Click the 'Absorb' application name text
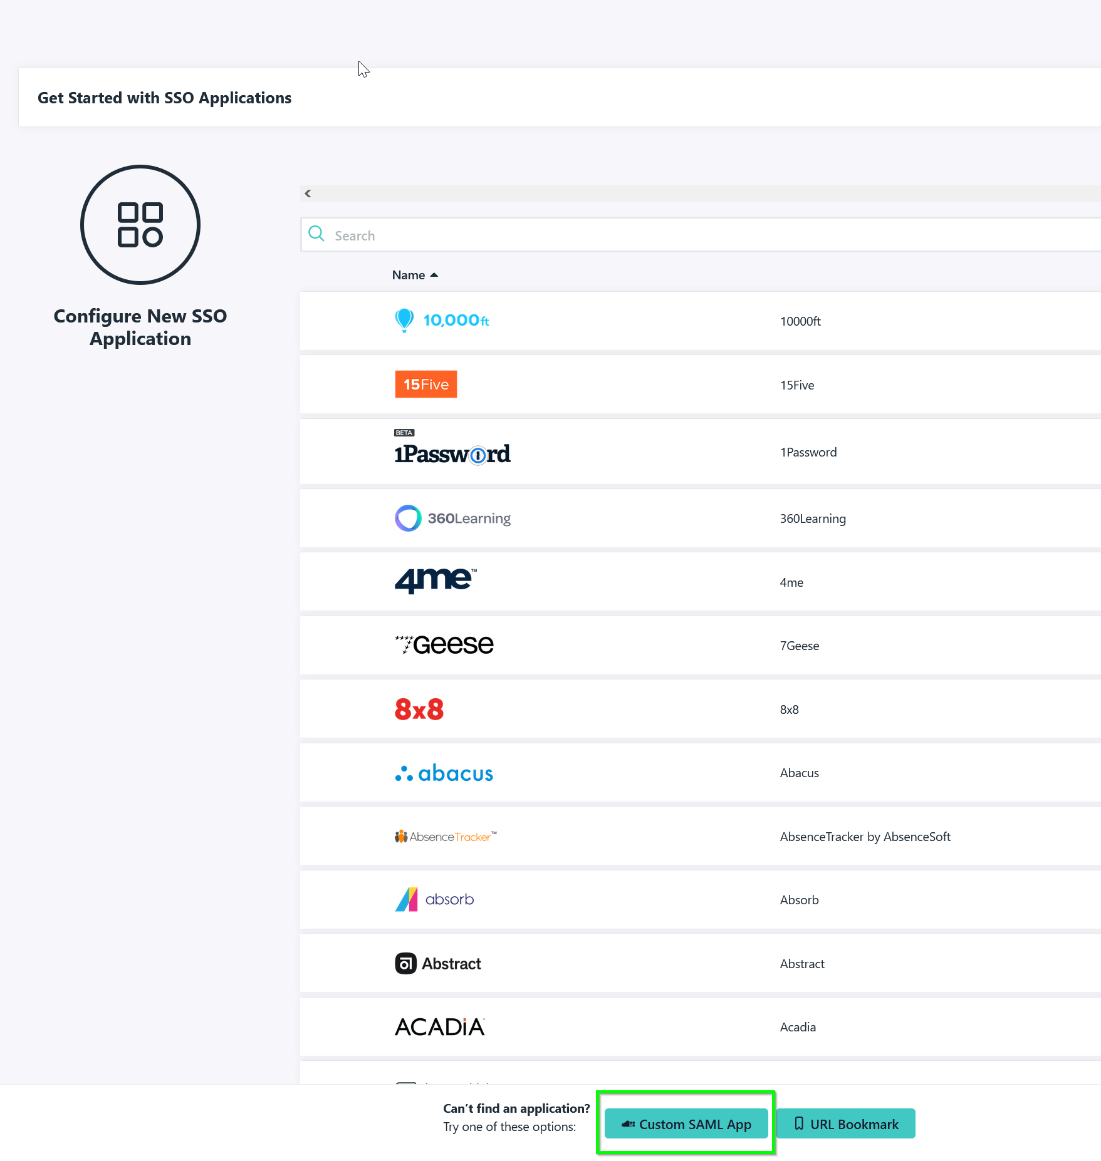 coord(799,900)
